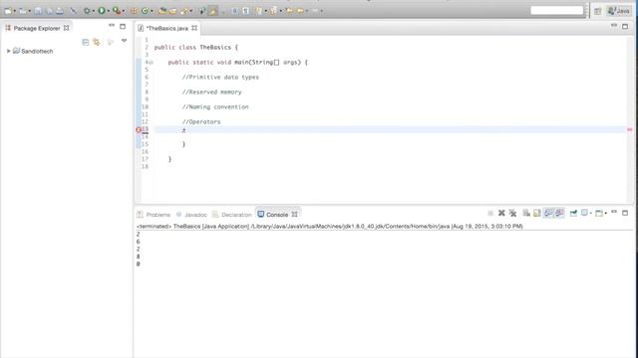638x358 pixels.
Task: Click the Print toolbar icon
Action: [60, 11]
